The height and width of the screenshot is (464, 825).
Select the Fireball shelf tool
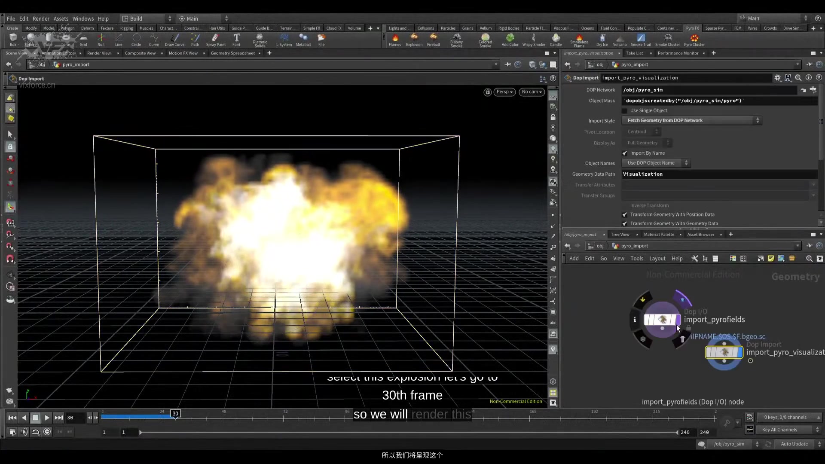[433, 40]
